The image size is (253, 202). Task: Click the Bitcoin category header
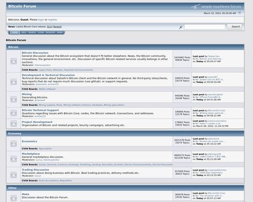coord(13,47)
